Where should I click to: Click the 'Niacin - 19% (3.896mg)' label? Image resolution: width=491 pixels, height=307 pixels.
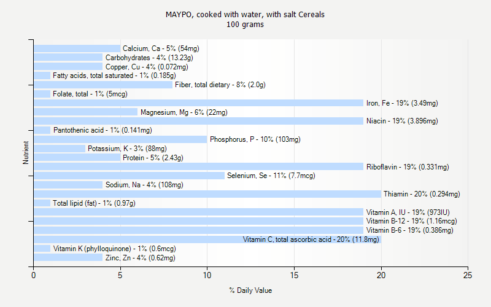click(402, 121)
